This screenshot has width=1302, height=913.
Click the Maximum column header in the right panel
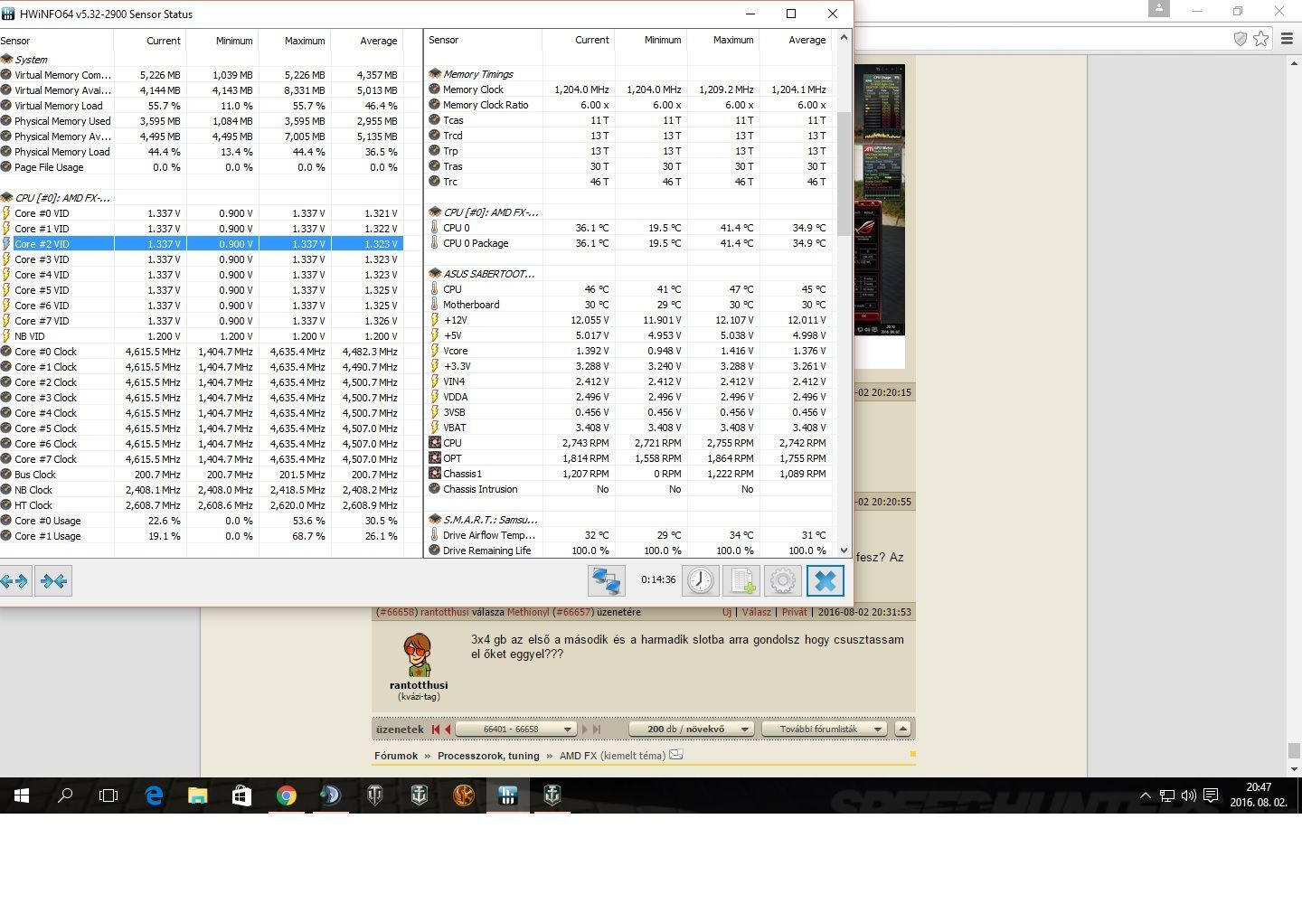pyautogui.click(x=723, y=41)
